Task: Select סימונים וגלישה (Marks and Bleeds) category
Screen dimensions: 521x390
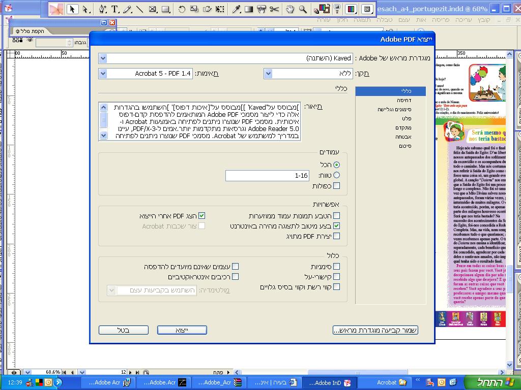Action: point(390,110)
